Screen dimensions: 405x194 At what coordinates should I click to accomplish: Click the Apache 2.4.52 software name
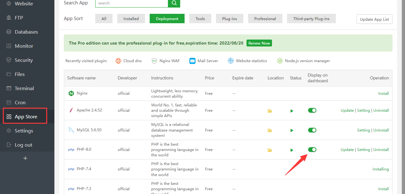tap(89, 110)
